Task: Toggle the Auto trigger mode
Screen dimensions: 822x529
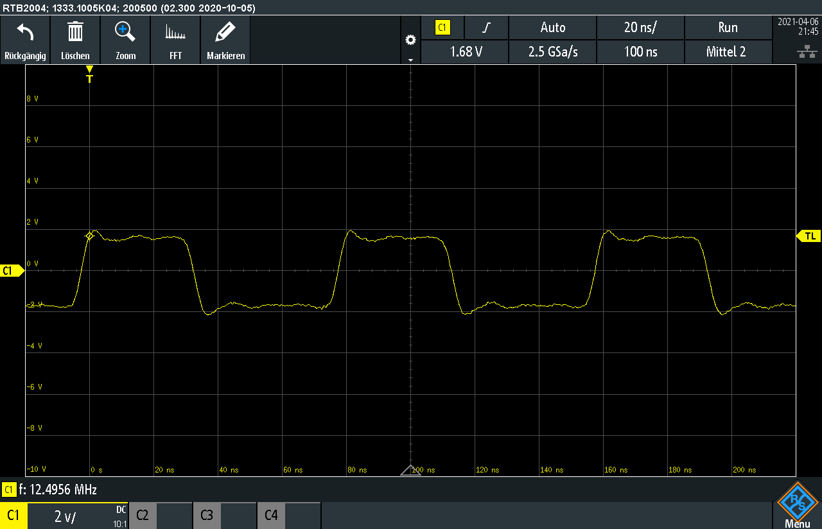Action: point(553,28)
